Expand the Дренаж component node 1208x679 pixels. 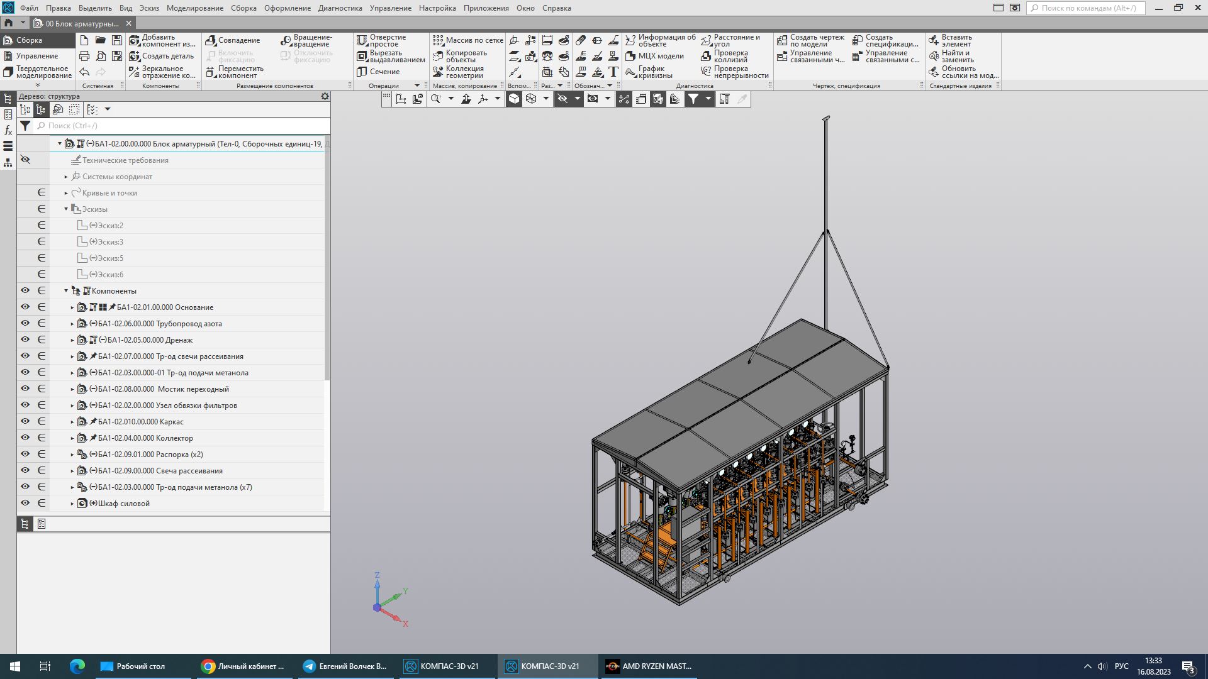(72, 340)
